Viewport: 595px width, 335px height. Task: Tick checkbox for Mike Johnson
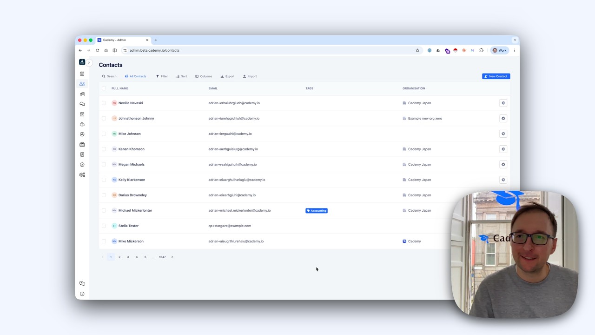pos(104,134)
